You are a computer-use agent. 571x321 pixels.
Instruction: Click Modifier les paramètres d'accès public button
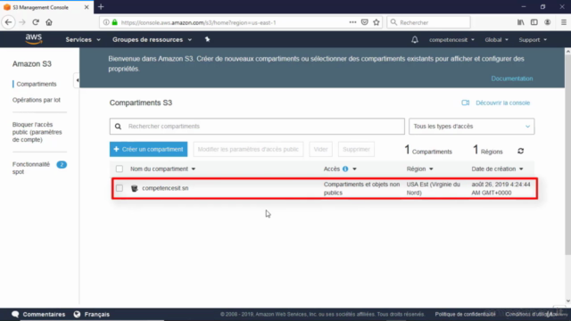[248, 149]
